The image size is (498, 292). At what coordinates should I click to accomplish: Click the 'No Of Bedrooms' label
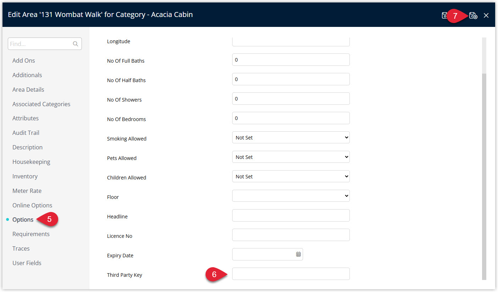pos(126,119)
